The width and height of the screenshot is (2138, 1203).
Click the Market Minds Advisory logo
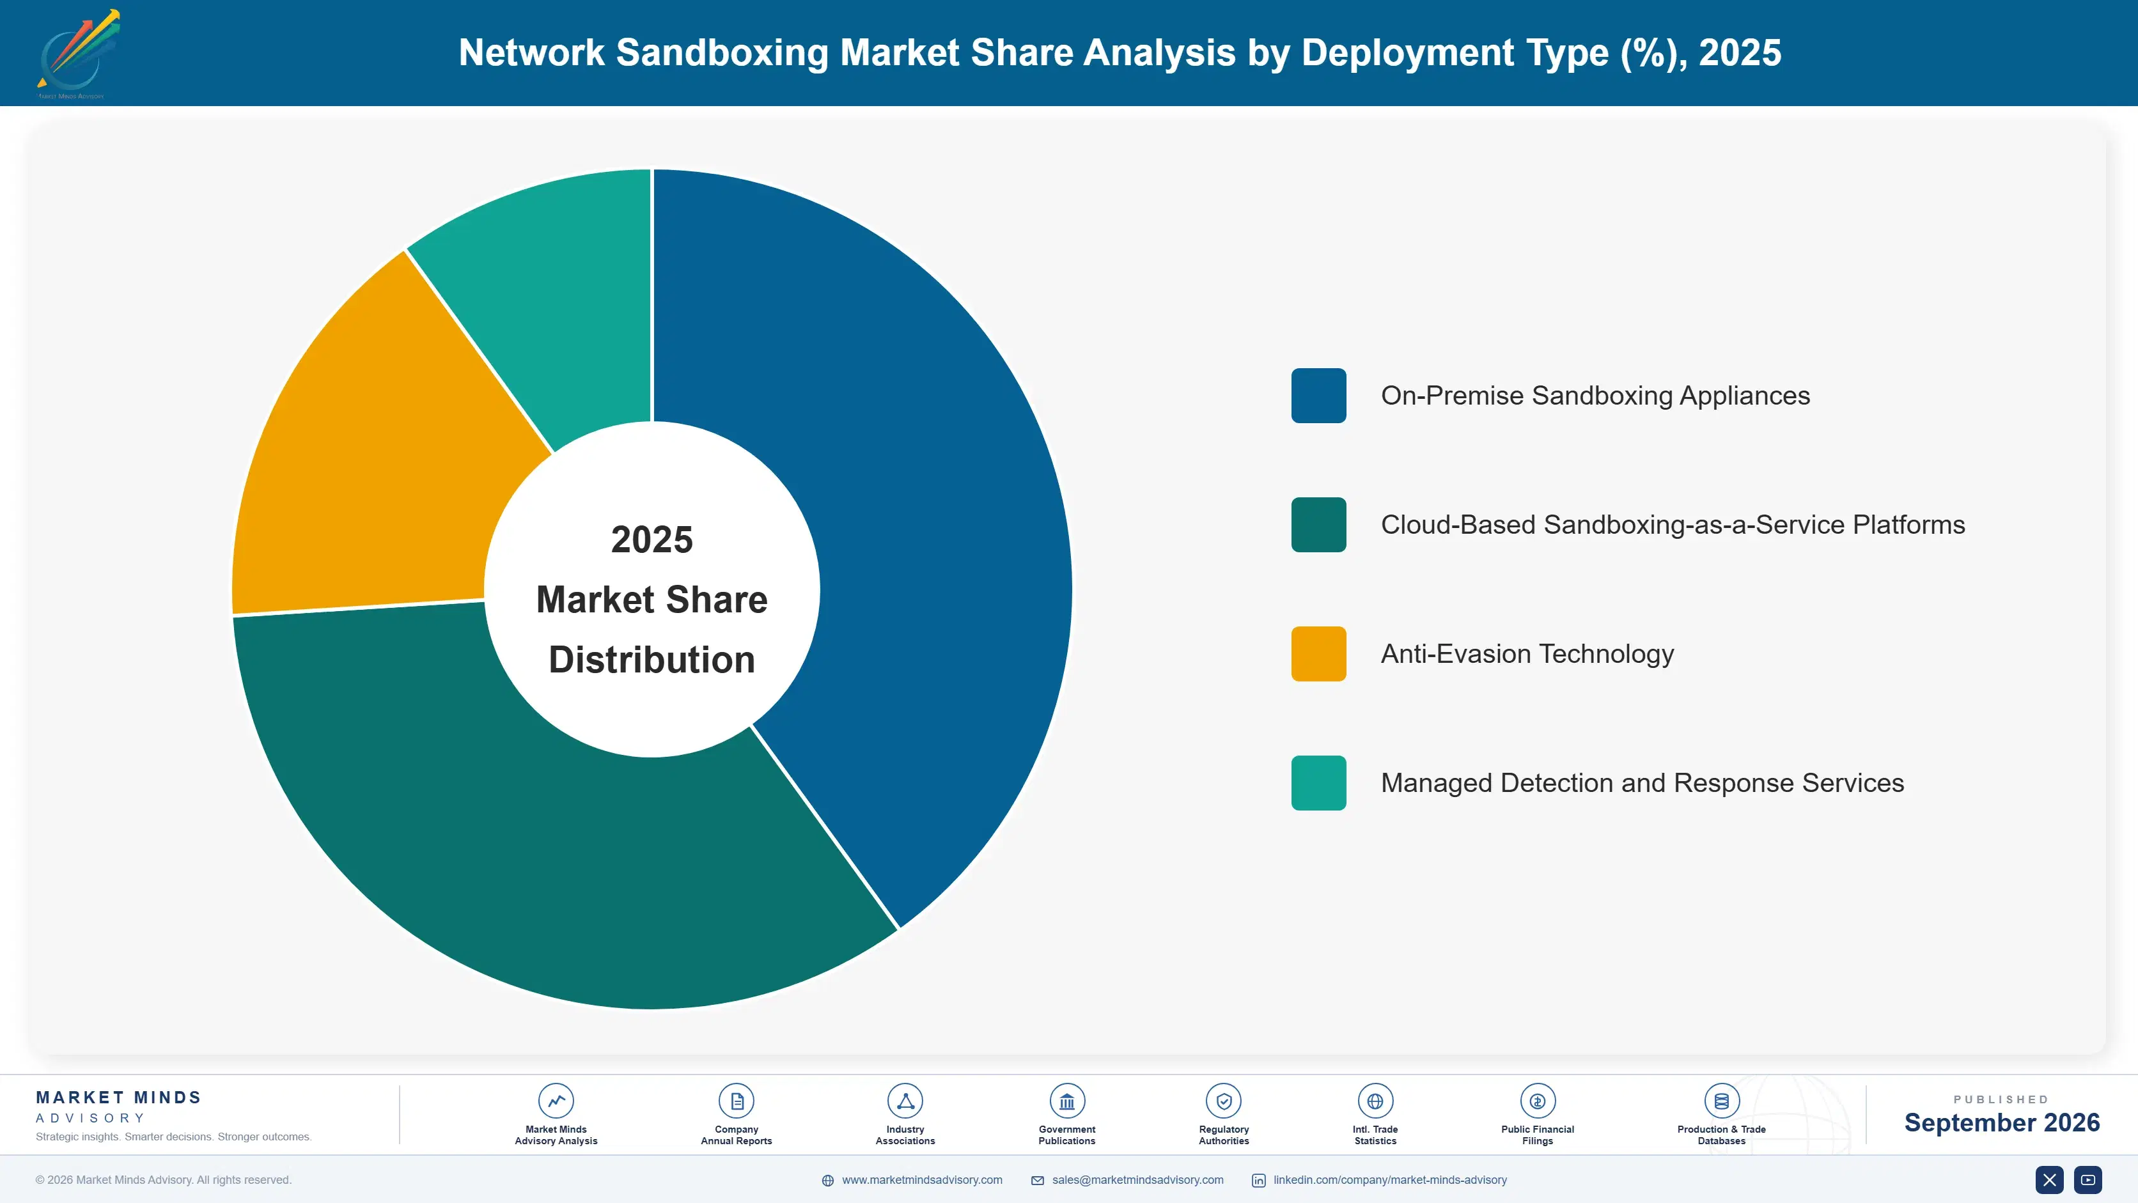point(77,54)
